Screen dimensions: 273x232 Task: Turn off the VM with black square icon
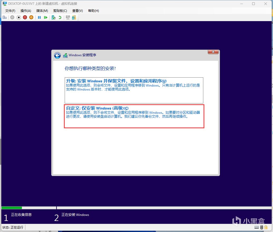(19, 17)
